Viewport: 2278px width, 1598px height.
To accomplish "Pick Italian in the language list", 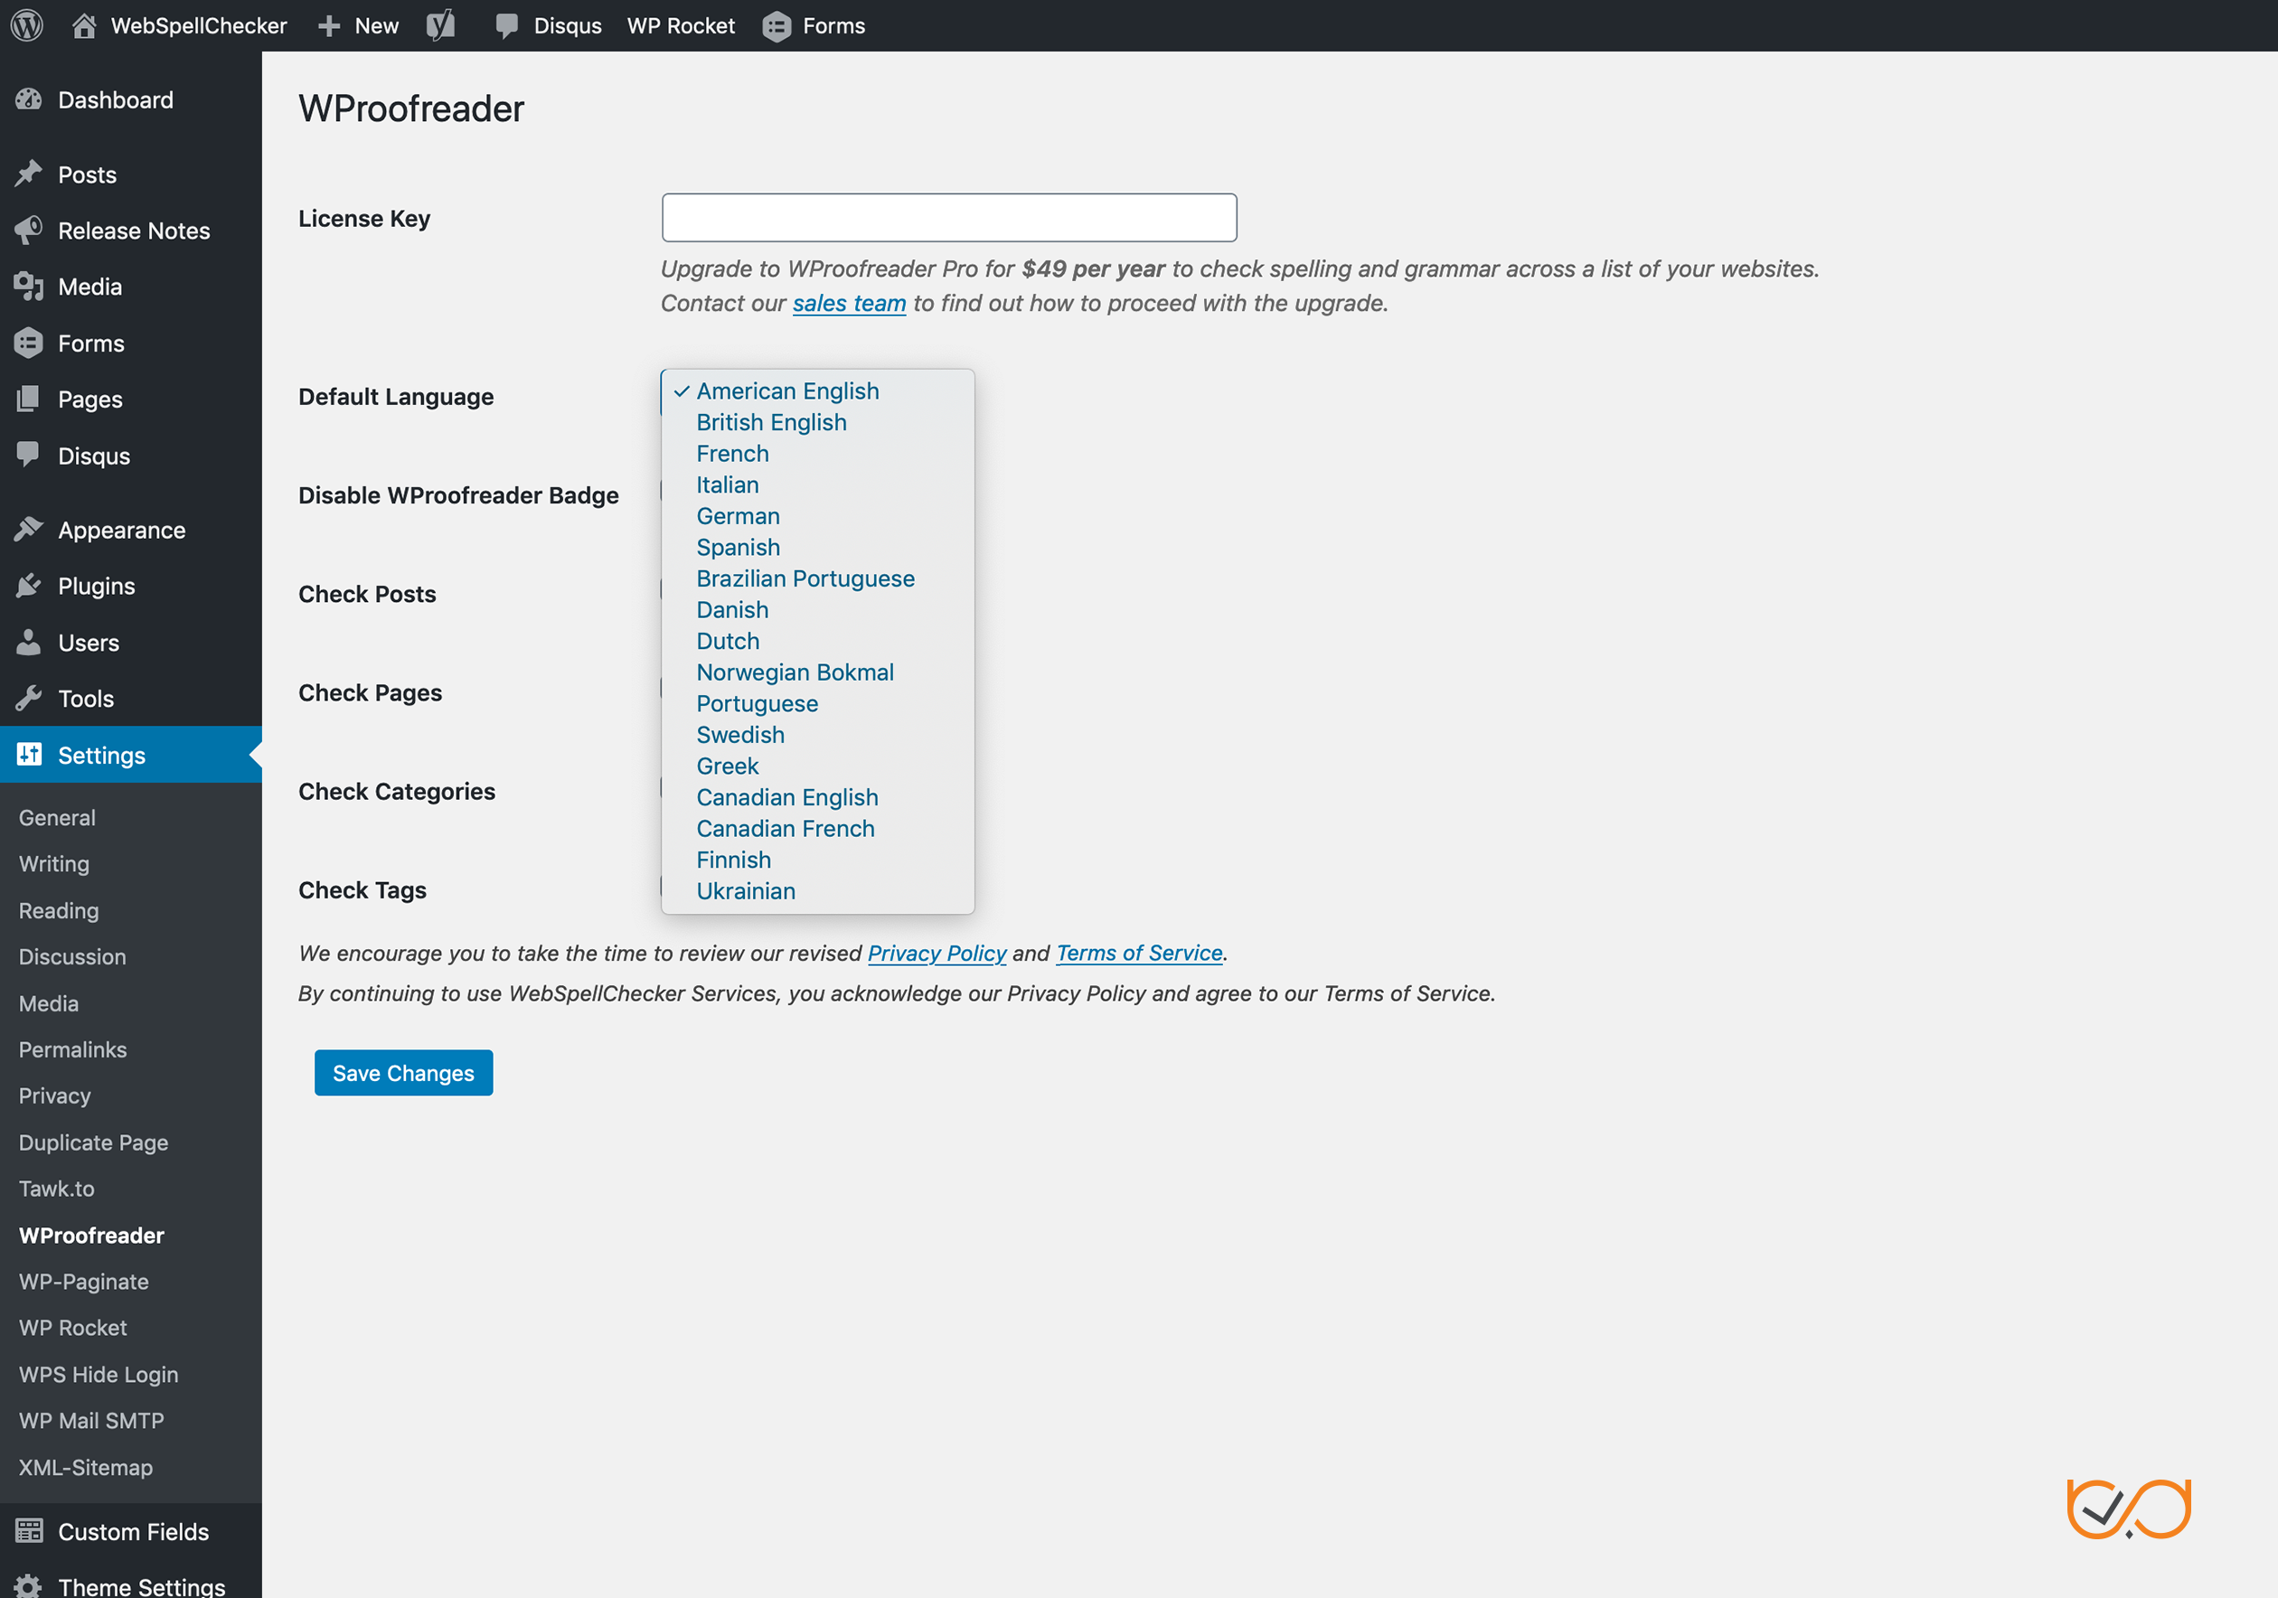I will point(728,484).
